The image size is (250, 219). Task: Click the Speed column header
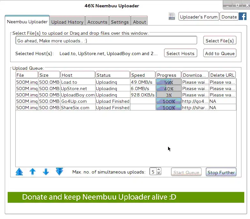coord(143,75)
